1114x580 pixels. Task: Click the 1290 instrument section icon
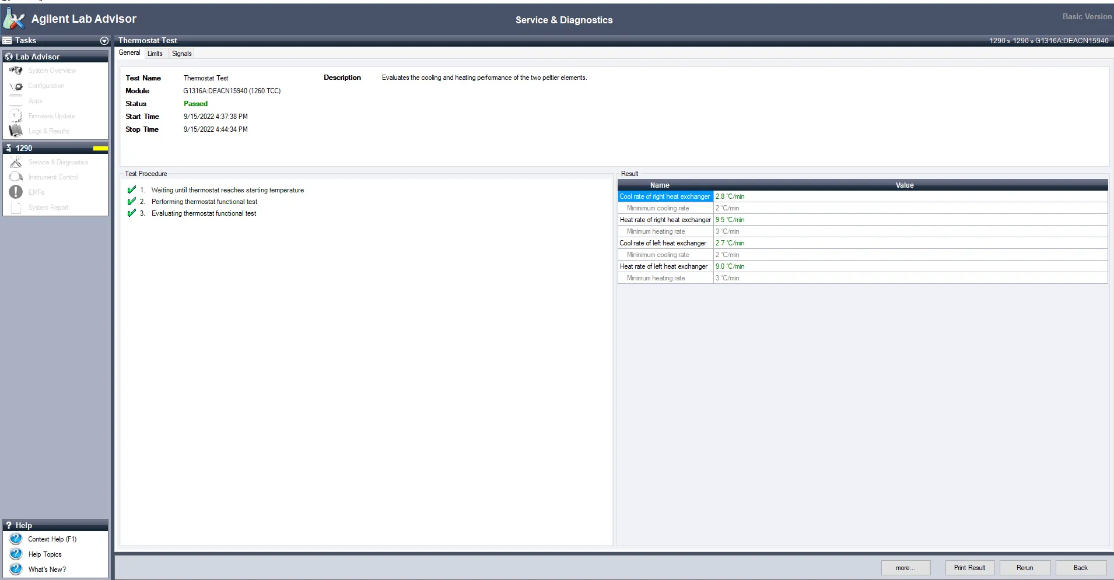coord(8,148)
